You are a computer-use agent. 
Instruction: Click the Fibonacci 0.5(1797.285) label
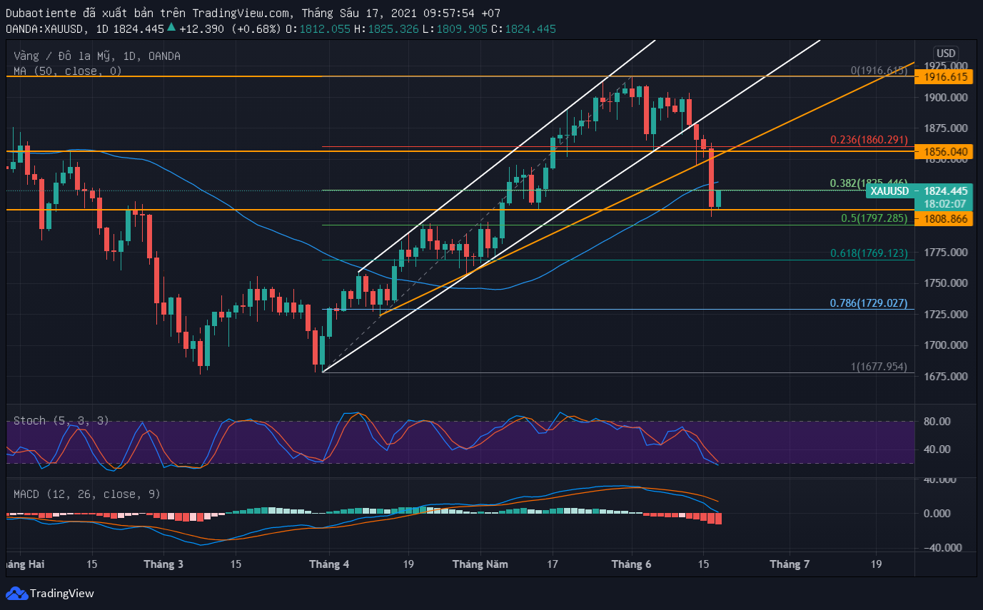tap(875, 219)
